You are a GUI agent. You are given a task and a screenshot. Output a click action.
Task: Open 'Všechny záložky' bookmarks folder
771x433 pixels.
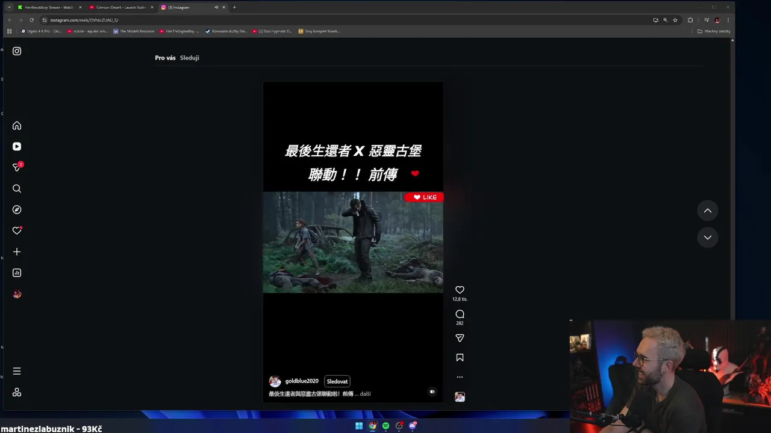[714, 31]
